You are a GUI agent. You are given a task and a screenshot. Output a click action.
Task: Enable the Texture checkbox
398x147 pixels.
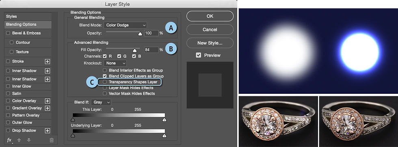coord(11,52)
